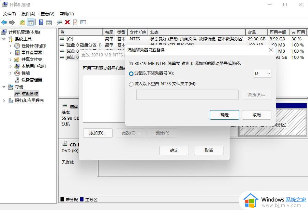Sort by the 卷 column header

pos(81,32)
